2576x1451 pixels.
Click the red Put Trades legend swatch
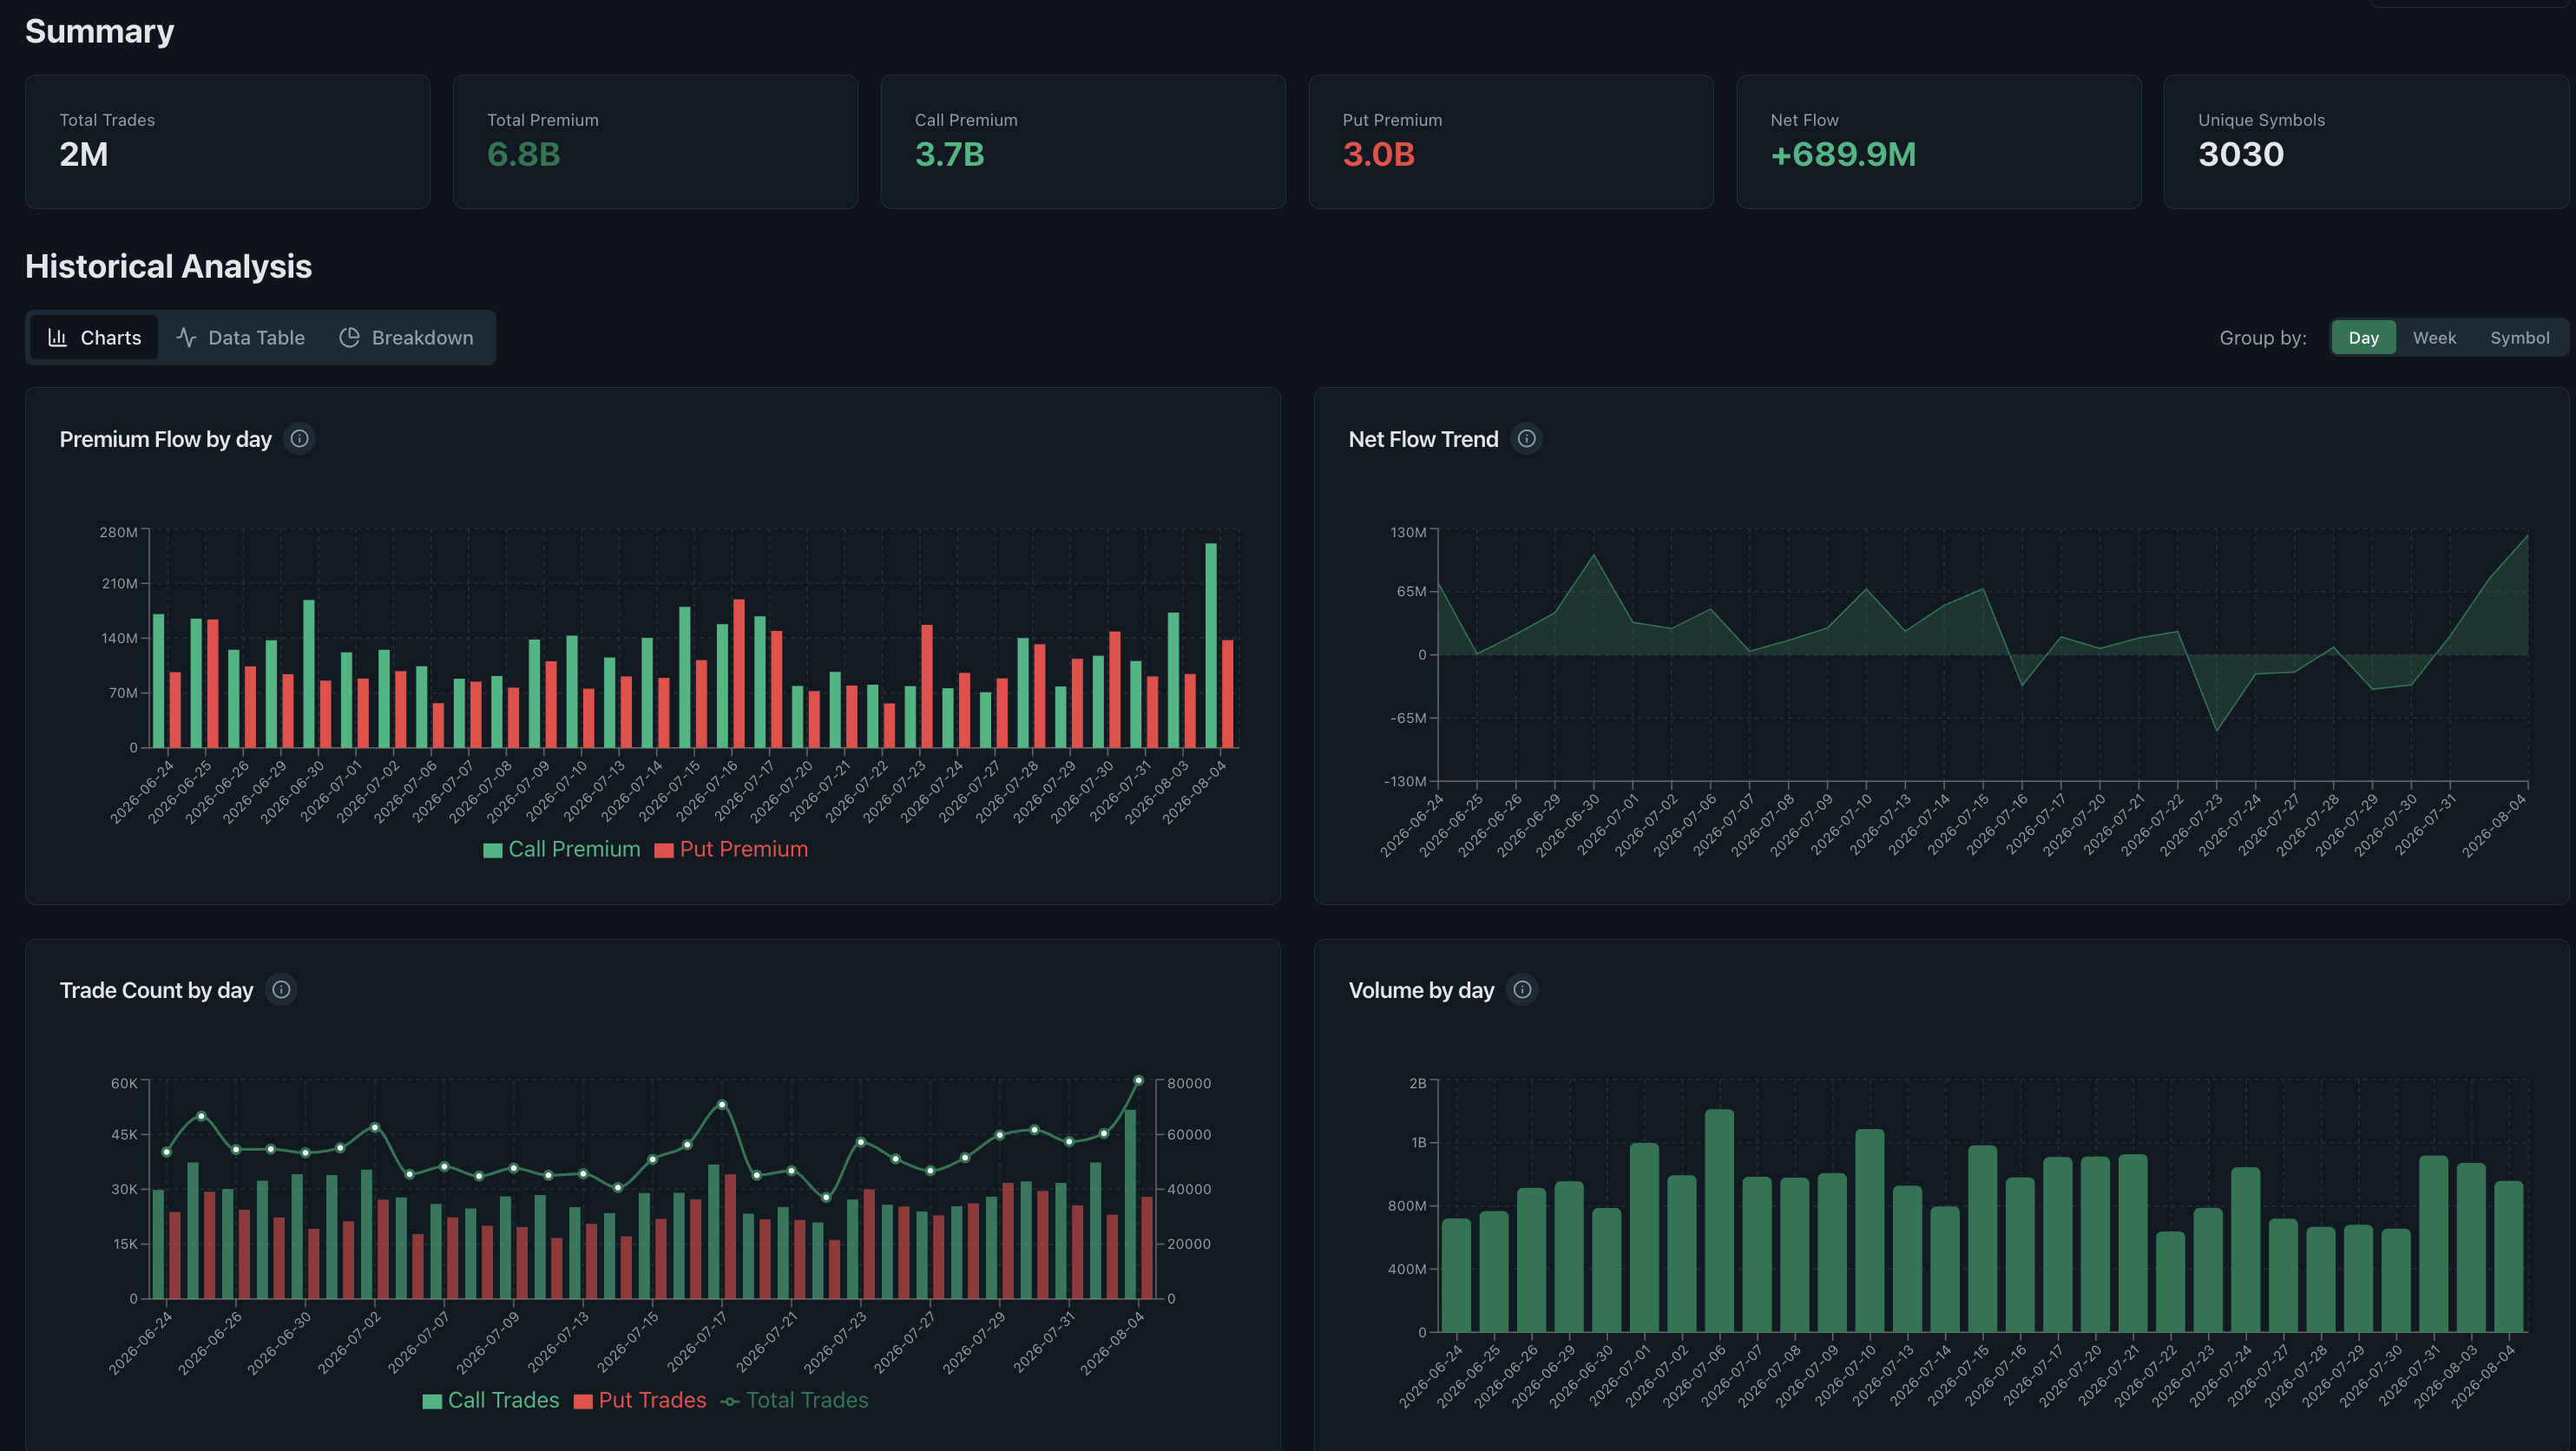(x=583, y=1401)
